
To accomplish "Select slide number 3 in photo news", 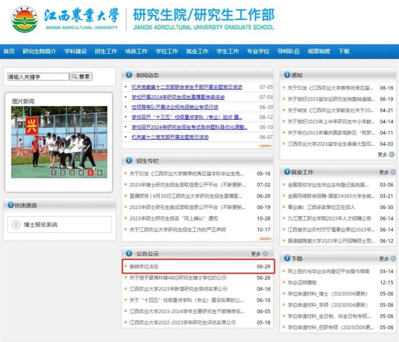I will 72,173.
